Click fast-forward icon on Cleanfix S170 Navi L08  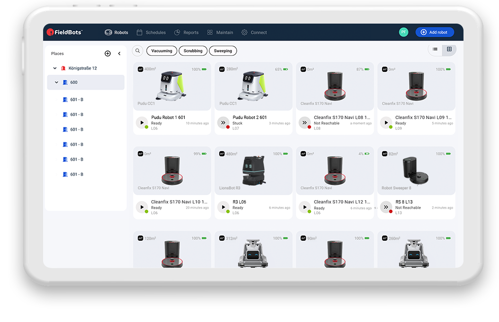pyautogui.click(x=304, y=123)
